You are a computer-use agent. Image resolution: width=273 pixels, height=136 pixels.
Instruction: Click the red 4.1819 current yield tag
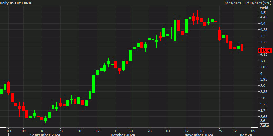click(x=264, y=50)
